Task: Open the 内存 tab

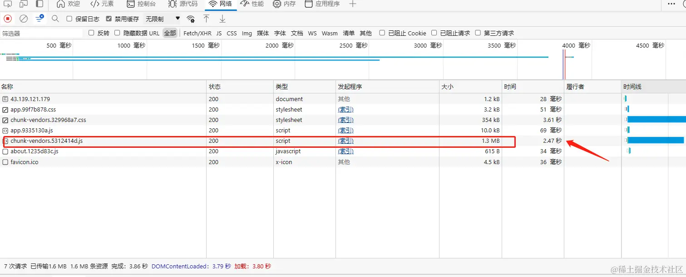Action: [x=284, y=4]
